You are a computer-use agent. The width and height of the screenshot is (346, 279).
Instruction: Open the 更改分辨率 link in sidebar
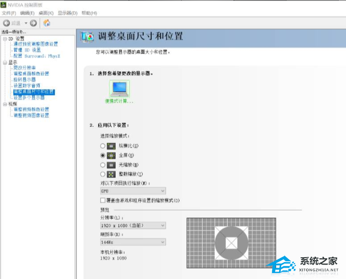(x=24, y=67)
